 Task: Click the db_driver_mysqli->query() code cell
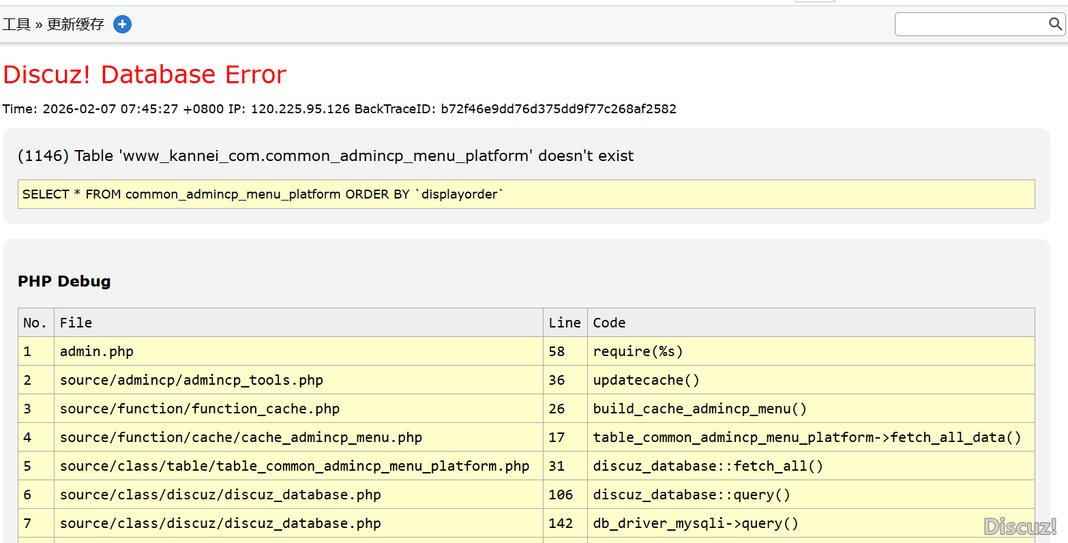[695, 524]
